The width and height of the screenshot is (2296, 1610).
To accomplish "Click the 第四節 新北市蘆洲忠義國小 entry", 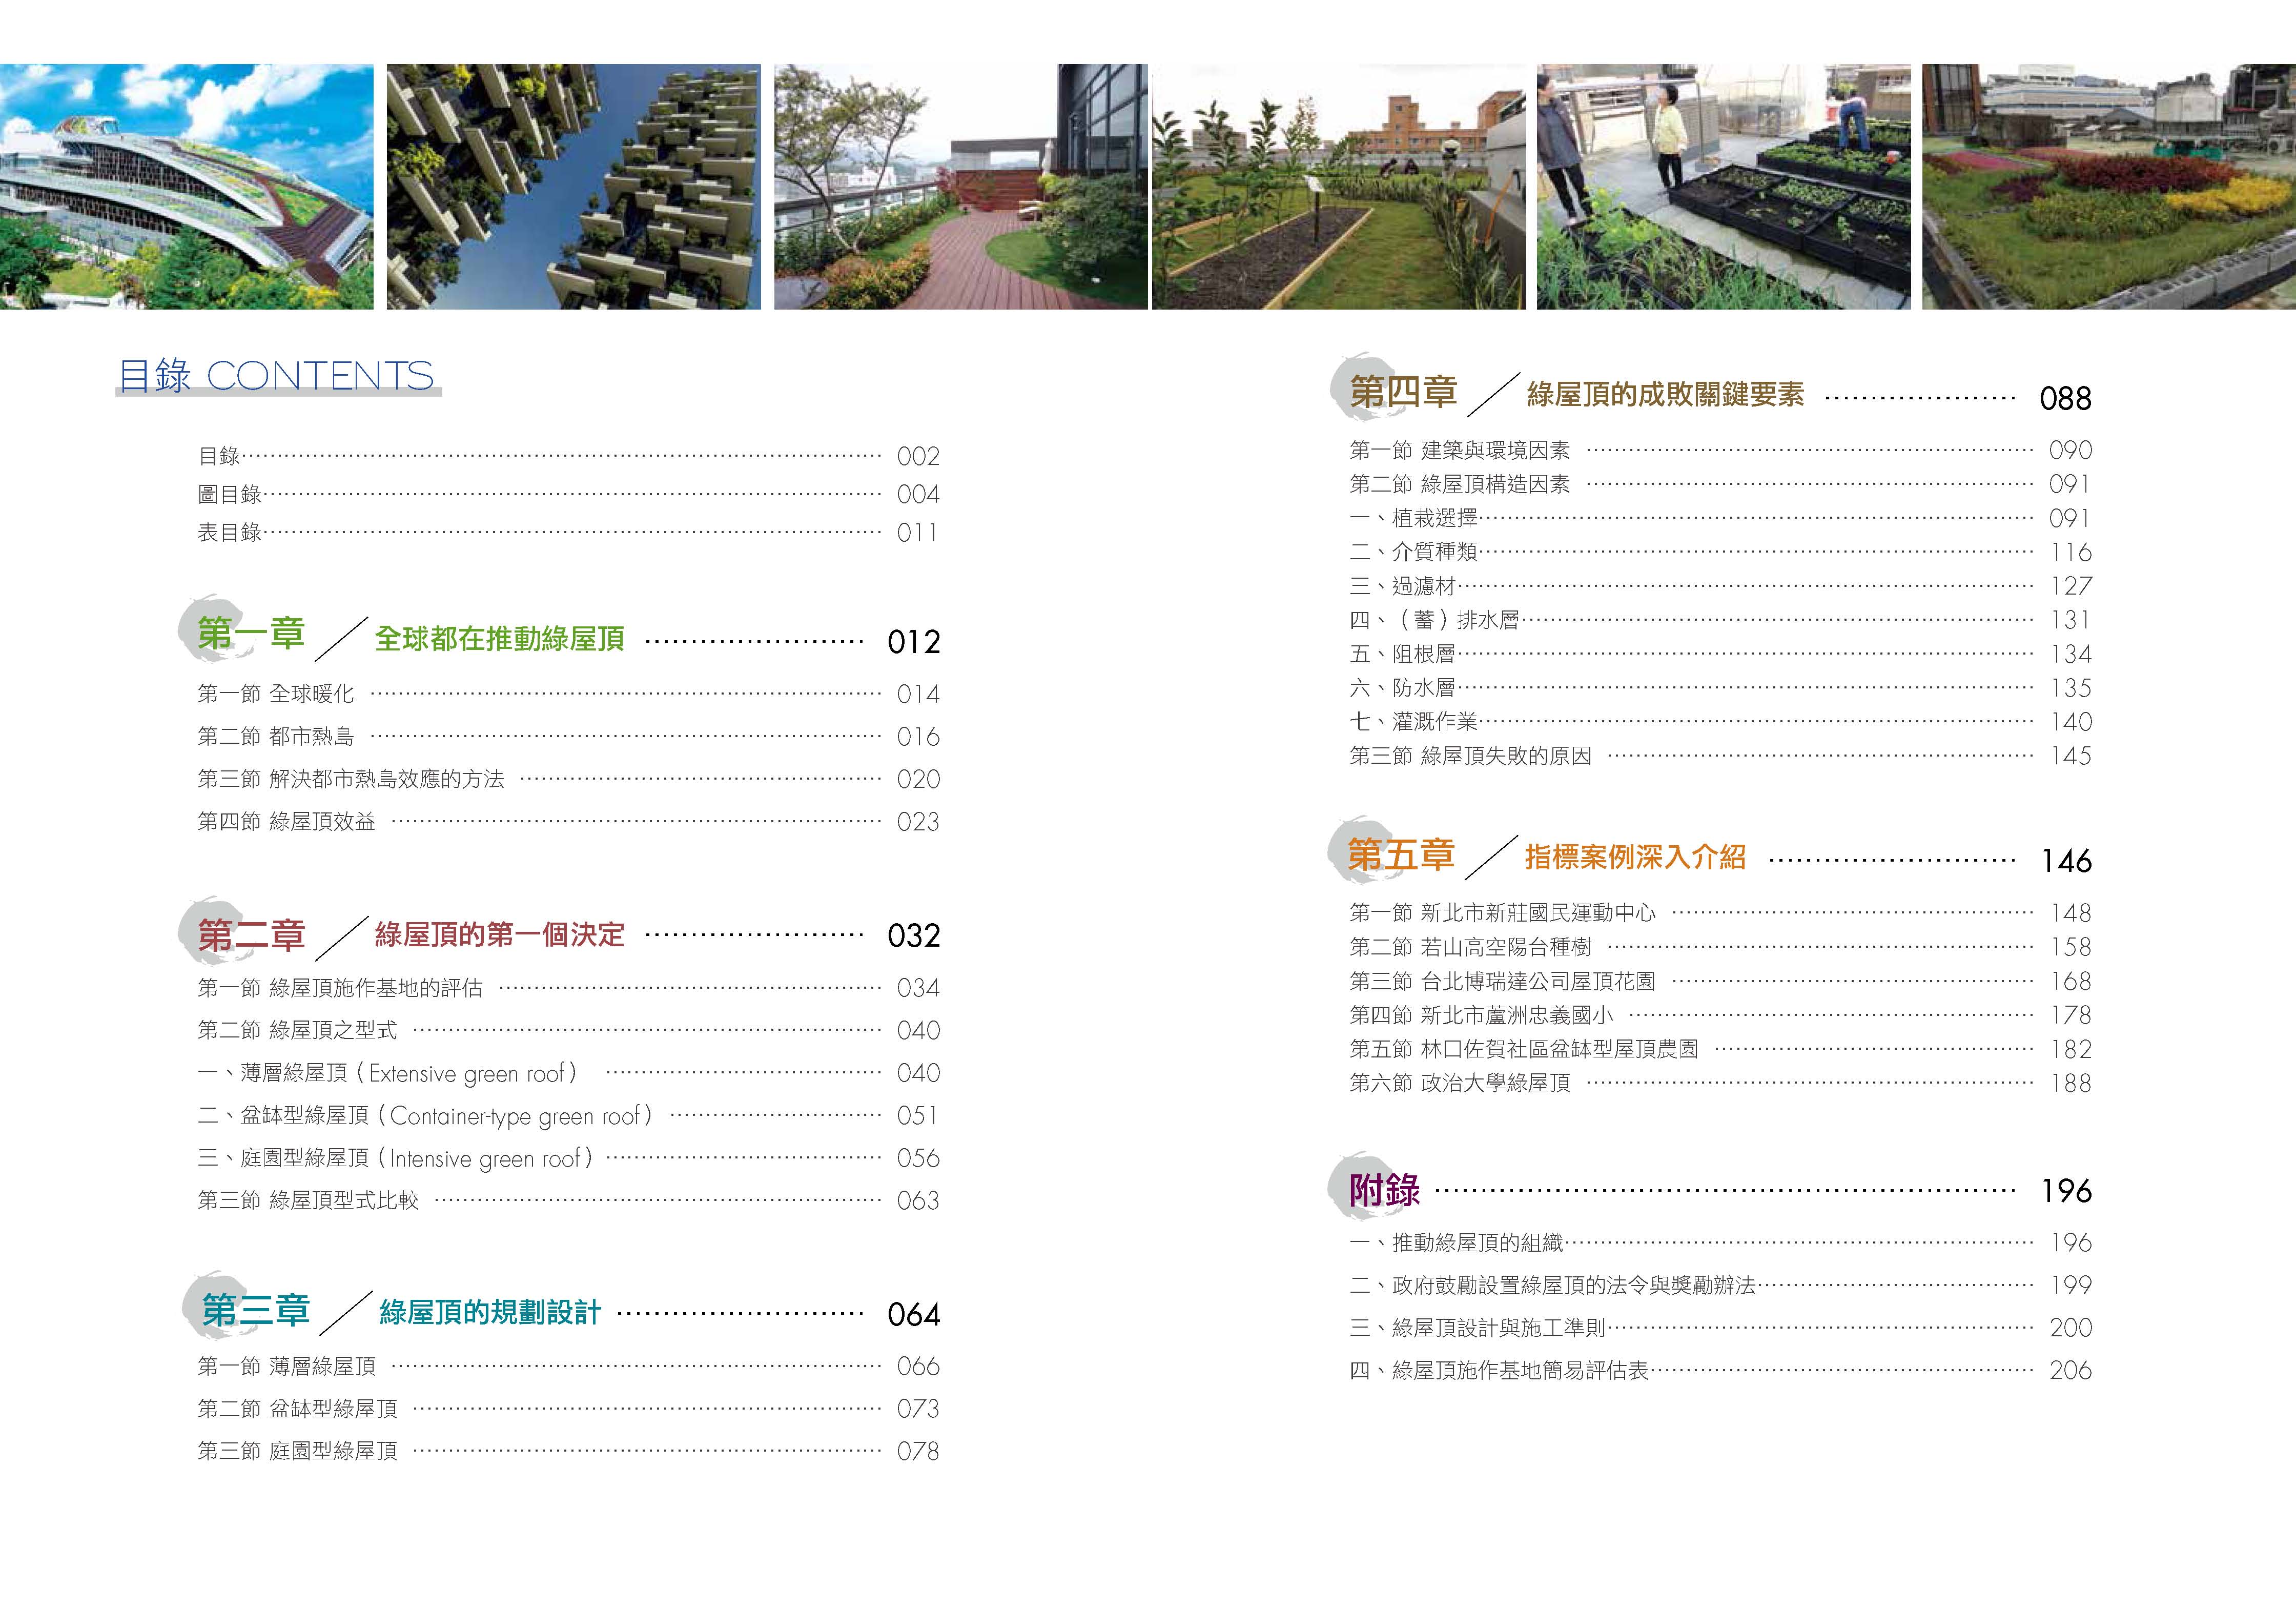I will [1720, 1015].
